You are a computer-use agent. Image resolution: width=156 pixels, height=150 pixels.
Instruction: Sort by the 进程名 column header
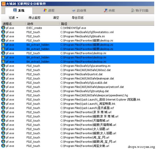coord(14,24)
